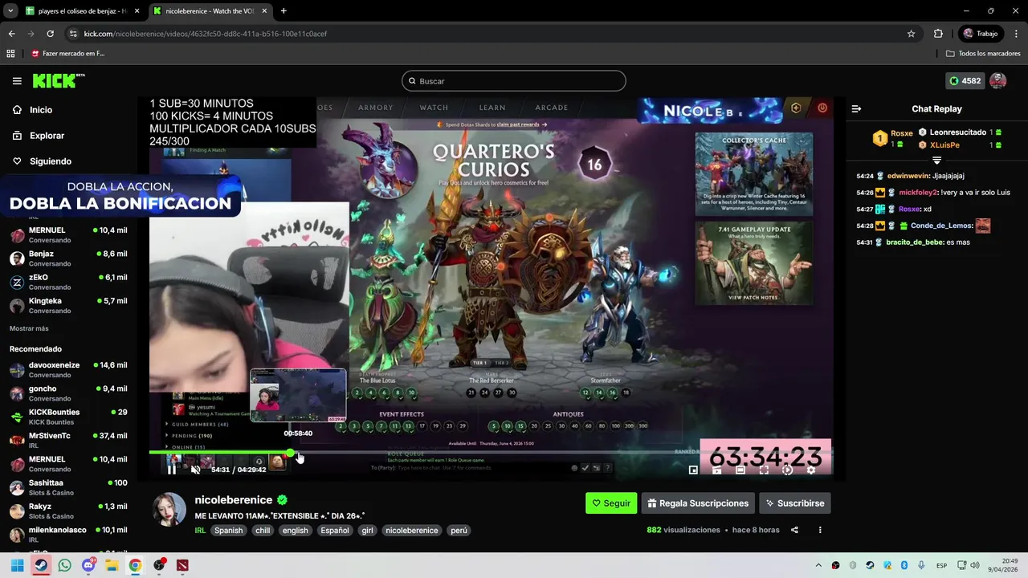Image resolution: width=1028 pixels, height=578 pixels.
Task: Click the Seguir follow button
Action: pyautogui.click(x=611, y=503)
